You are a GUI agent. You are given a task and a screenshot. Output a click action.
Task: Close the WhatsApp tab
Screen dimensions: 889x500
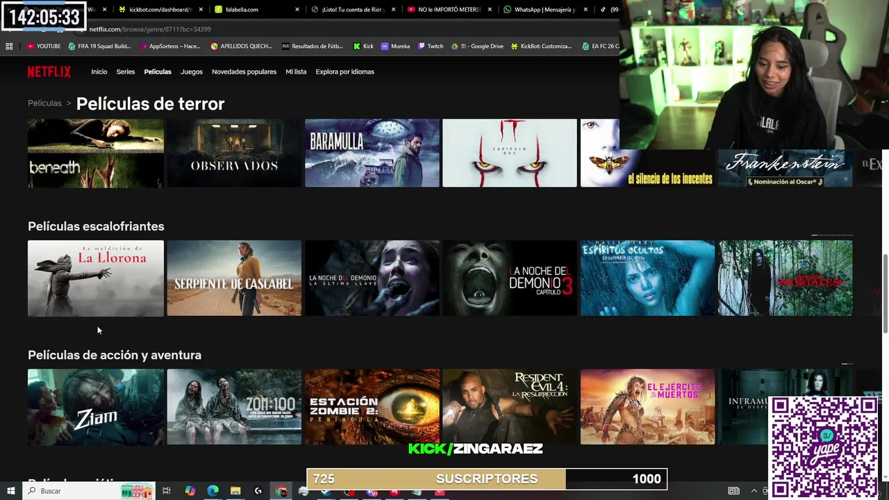(585, 10)
